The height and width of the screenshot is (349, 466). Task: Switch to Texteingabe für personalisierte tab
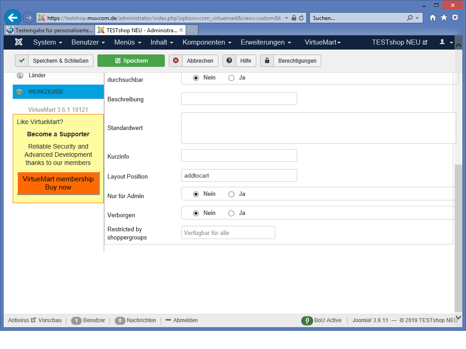[49, 30]
